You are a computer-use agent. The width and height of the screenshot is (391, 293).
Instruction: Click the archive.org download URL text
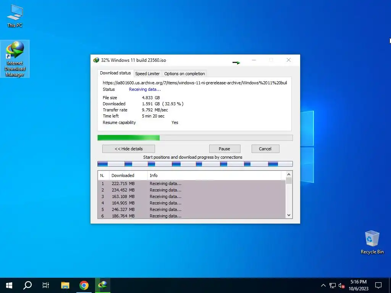coord(195,83)
